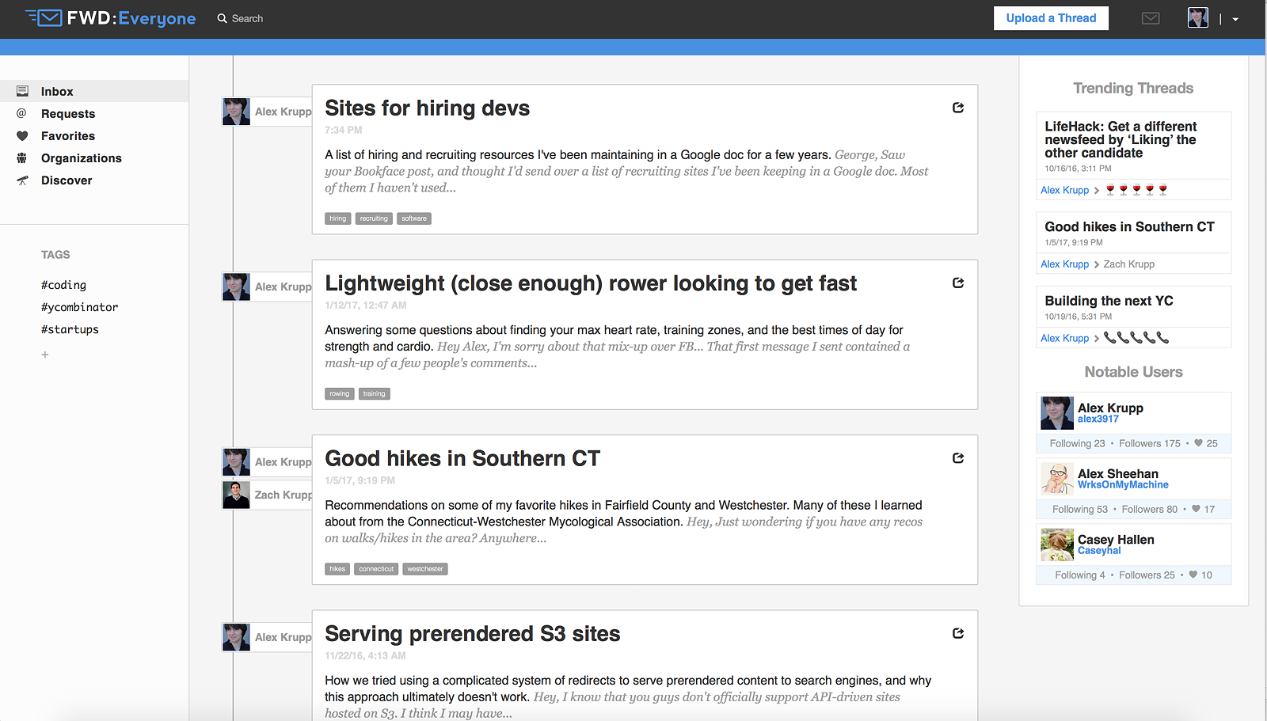Open the Sites for hiring devs title
The width and height of the screenshot is (1267, 721).
coord(427,108)
